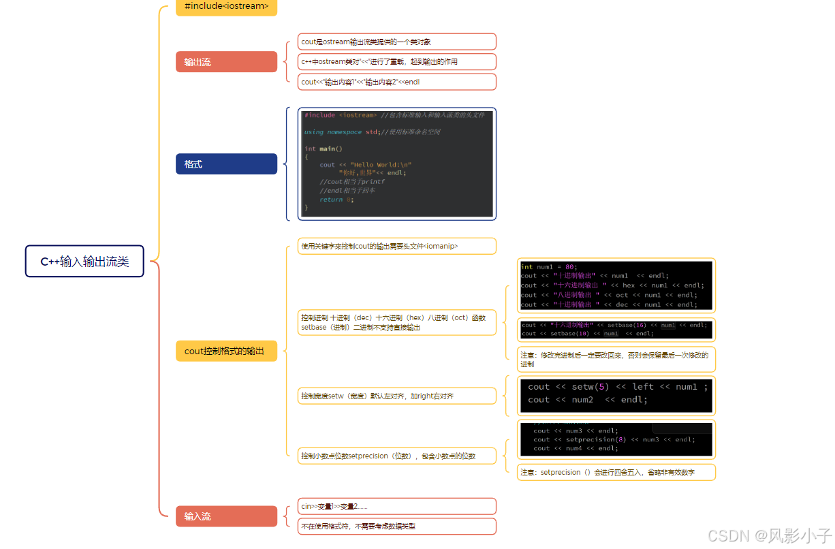Screen dimensions: 835x549
Task: Click node 不在使用格式符，不需要考虑数据类型
Action: pyautogui.click(x=397, y=527)
